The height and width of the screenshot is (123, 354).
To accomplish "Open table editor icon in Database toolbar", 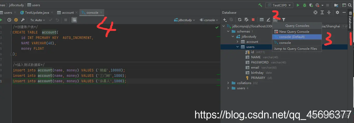I will (x=262, y=20).
